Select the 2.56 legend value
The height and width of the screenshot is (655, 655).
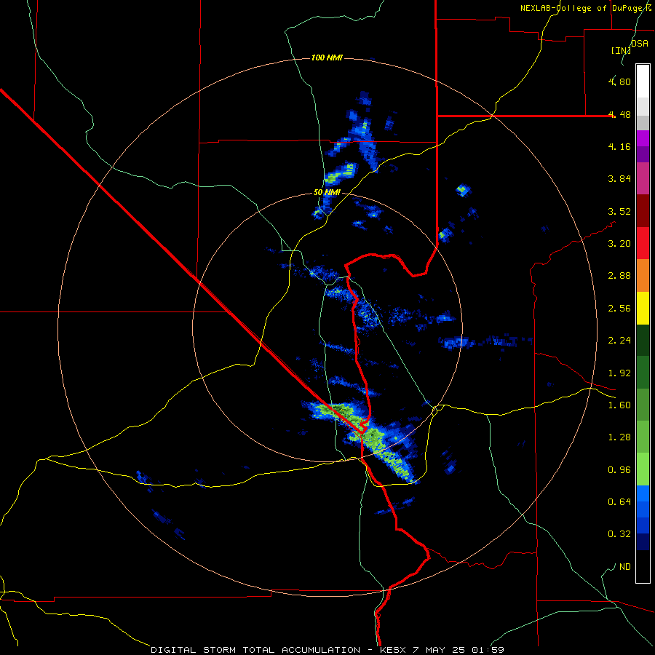point(619,308)
